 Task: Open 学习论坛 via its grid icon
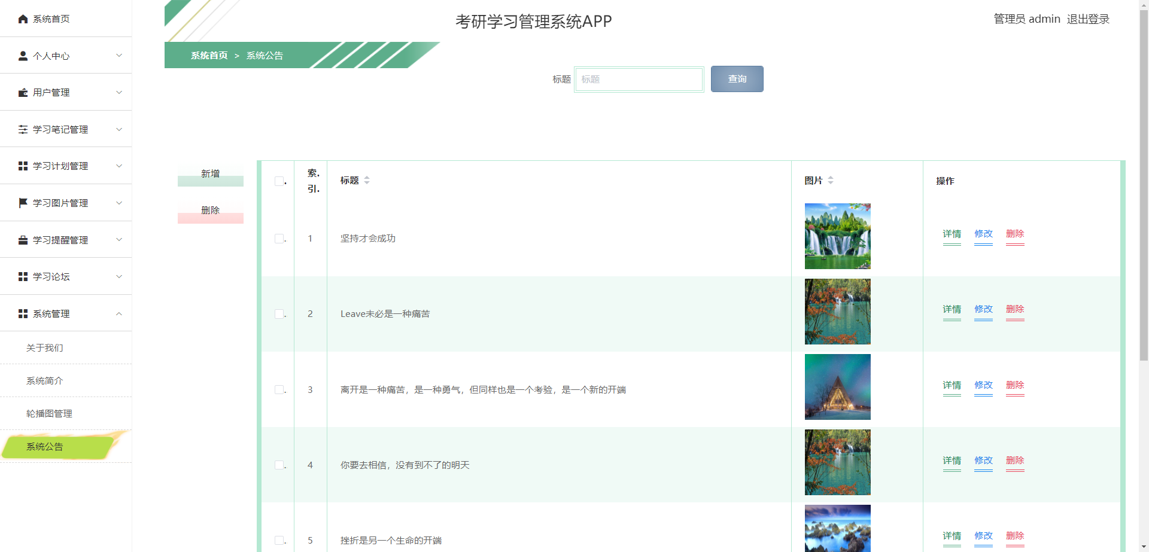tap(23, 276)
